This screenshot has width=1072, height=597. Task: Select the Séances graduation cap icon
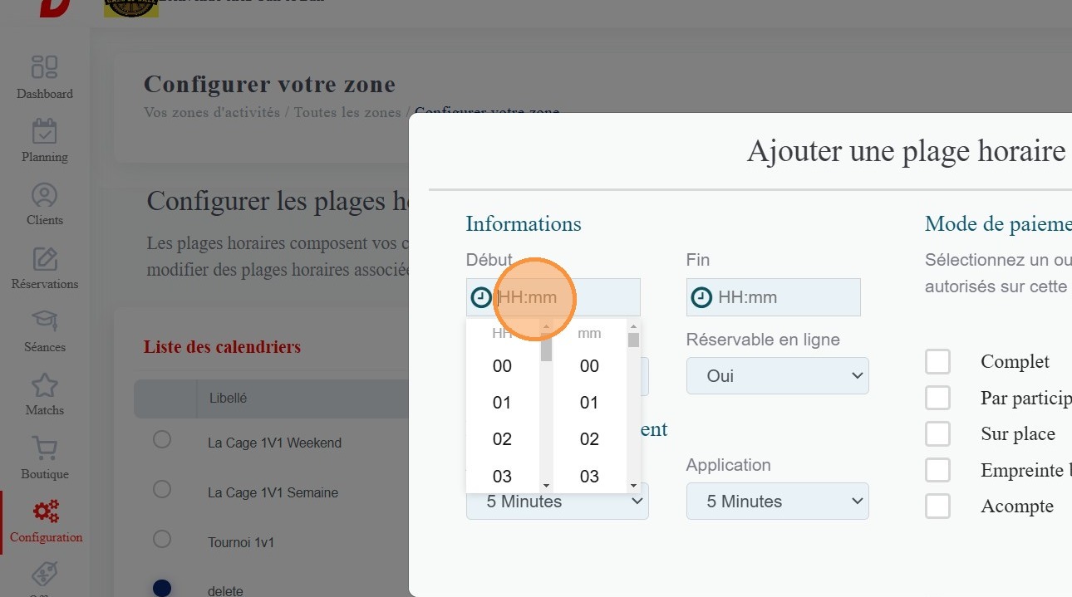tap(45, 322)
